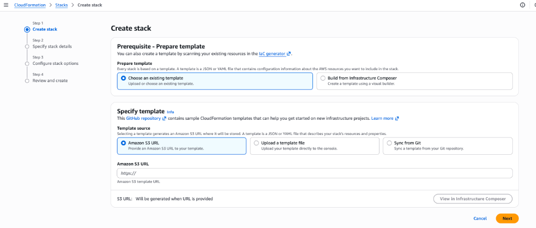Select Choose an existing template option
Image resolution: width=536 pixels, height=228 pixels.
[x=124, y=78]
